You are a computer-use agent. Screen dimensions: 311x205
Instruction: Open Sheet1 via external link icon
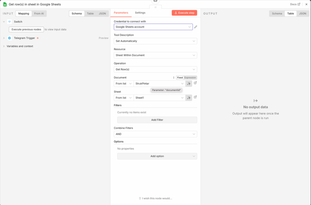click(195, 97)
